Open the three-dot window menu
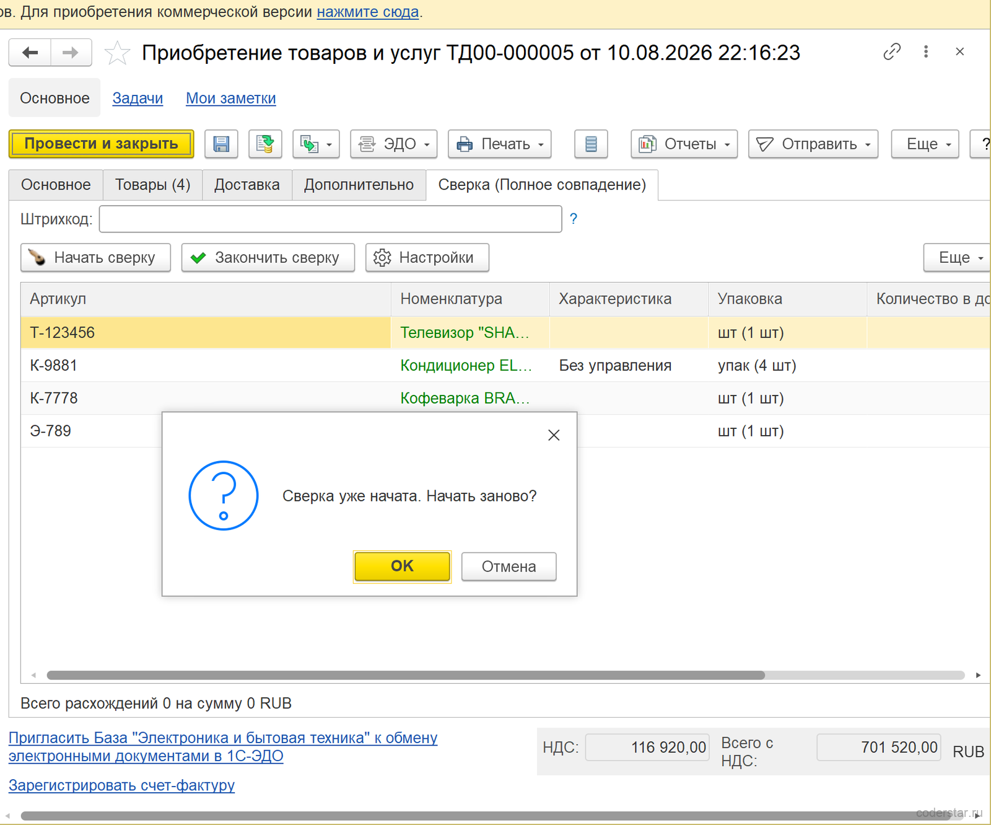This screenshot has height=825, width=991. click(x=926, y=51)
